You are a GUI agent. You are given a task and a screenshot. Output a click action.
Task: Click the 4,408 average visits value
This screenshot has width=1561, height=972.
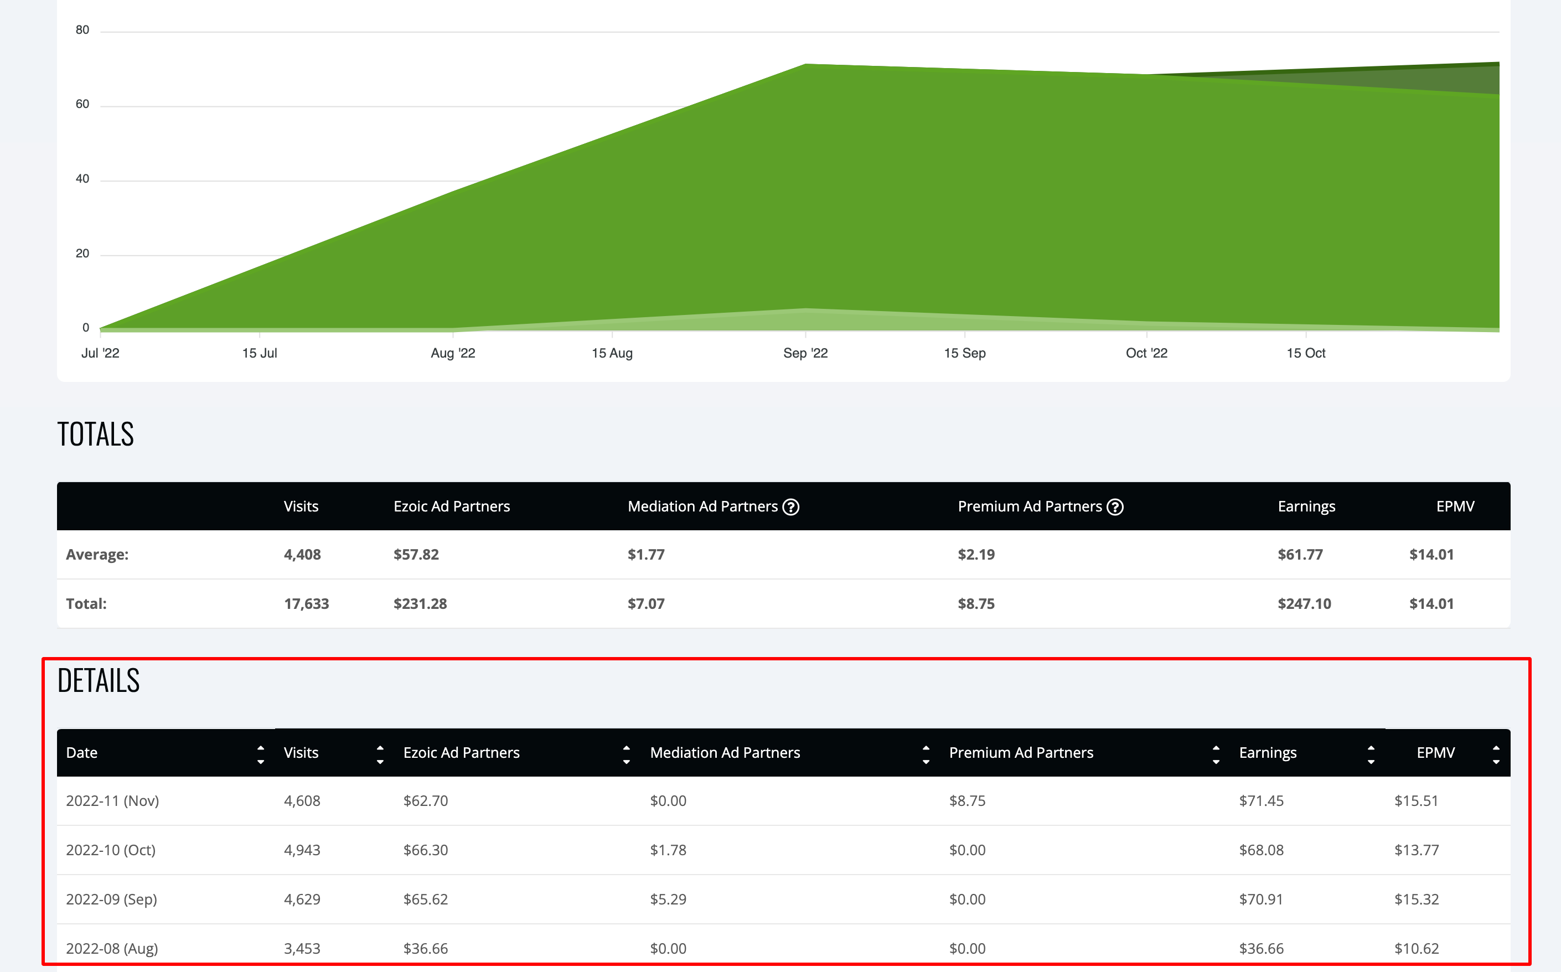(302, 555)
